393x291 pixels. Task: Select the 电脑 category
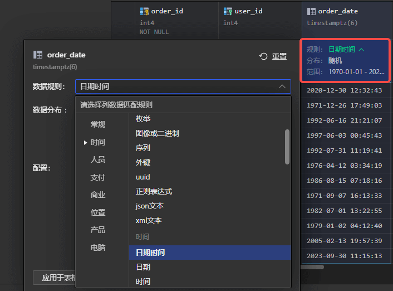coord(98,248)
